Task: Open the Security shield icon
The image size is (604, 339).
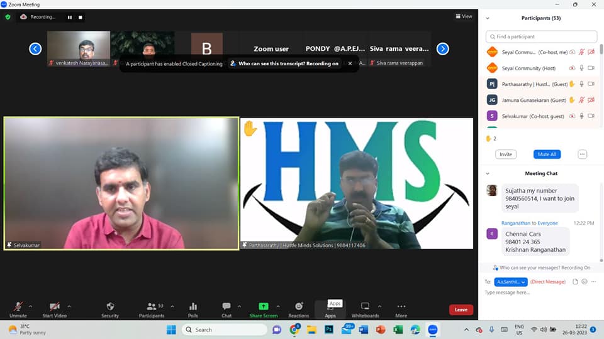Action: pos(110,307)
